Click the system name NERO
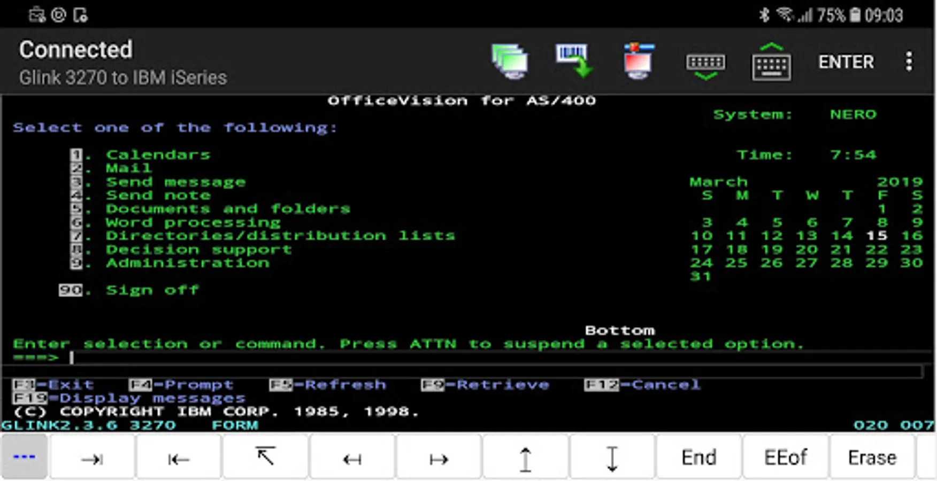 point(854,114)
